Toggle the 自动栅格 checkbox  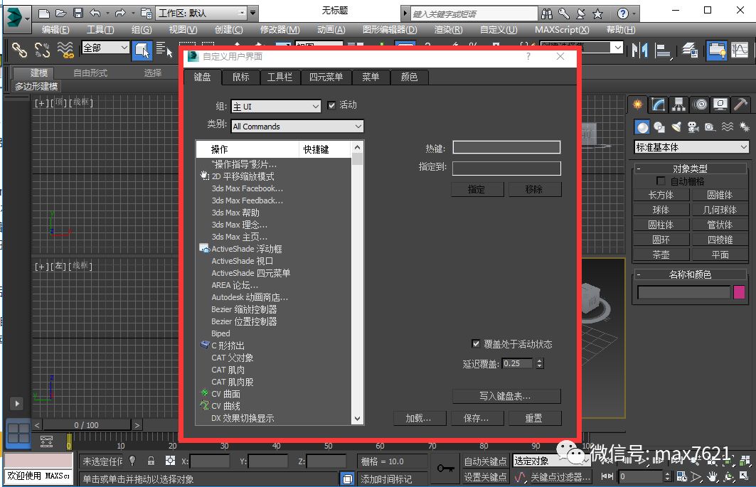[x=661, y=181]
